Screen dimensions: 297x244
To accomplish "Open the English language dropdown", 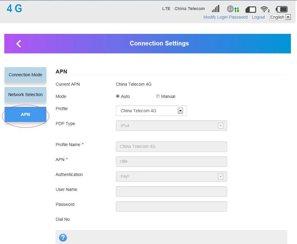I will pos(280,17).
